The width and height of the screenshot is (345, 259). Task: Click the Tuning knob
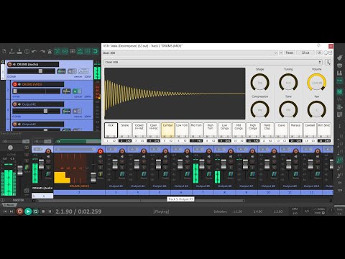tap(288, 83)
